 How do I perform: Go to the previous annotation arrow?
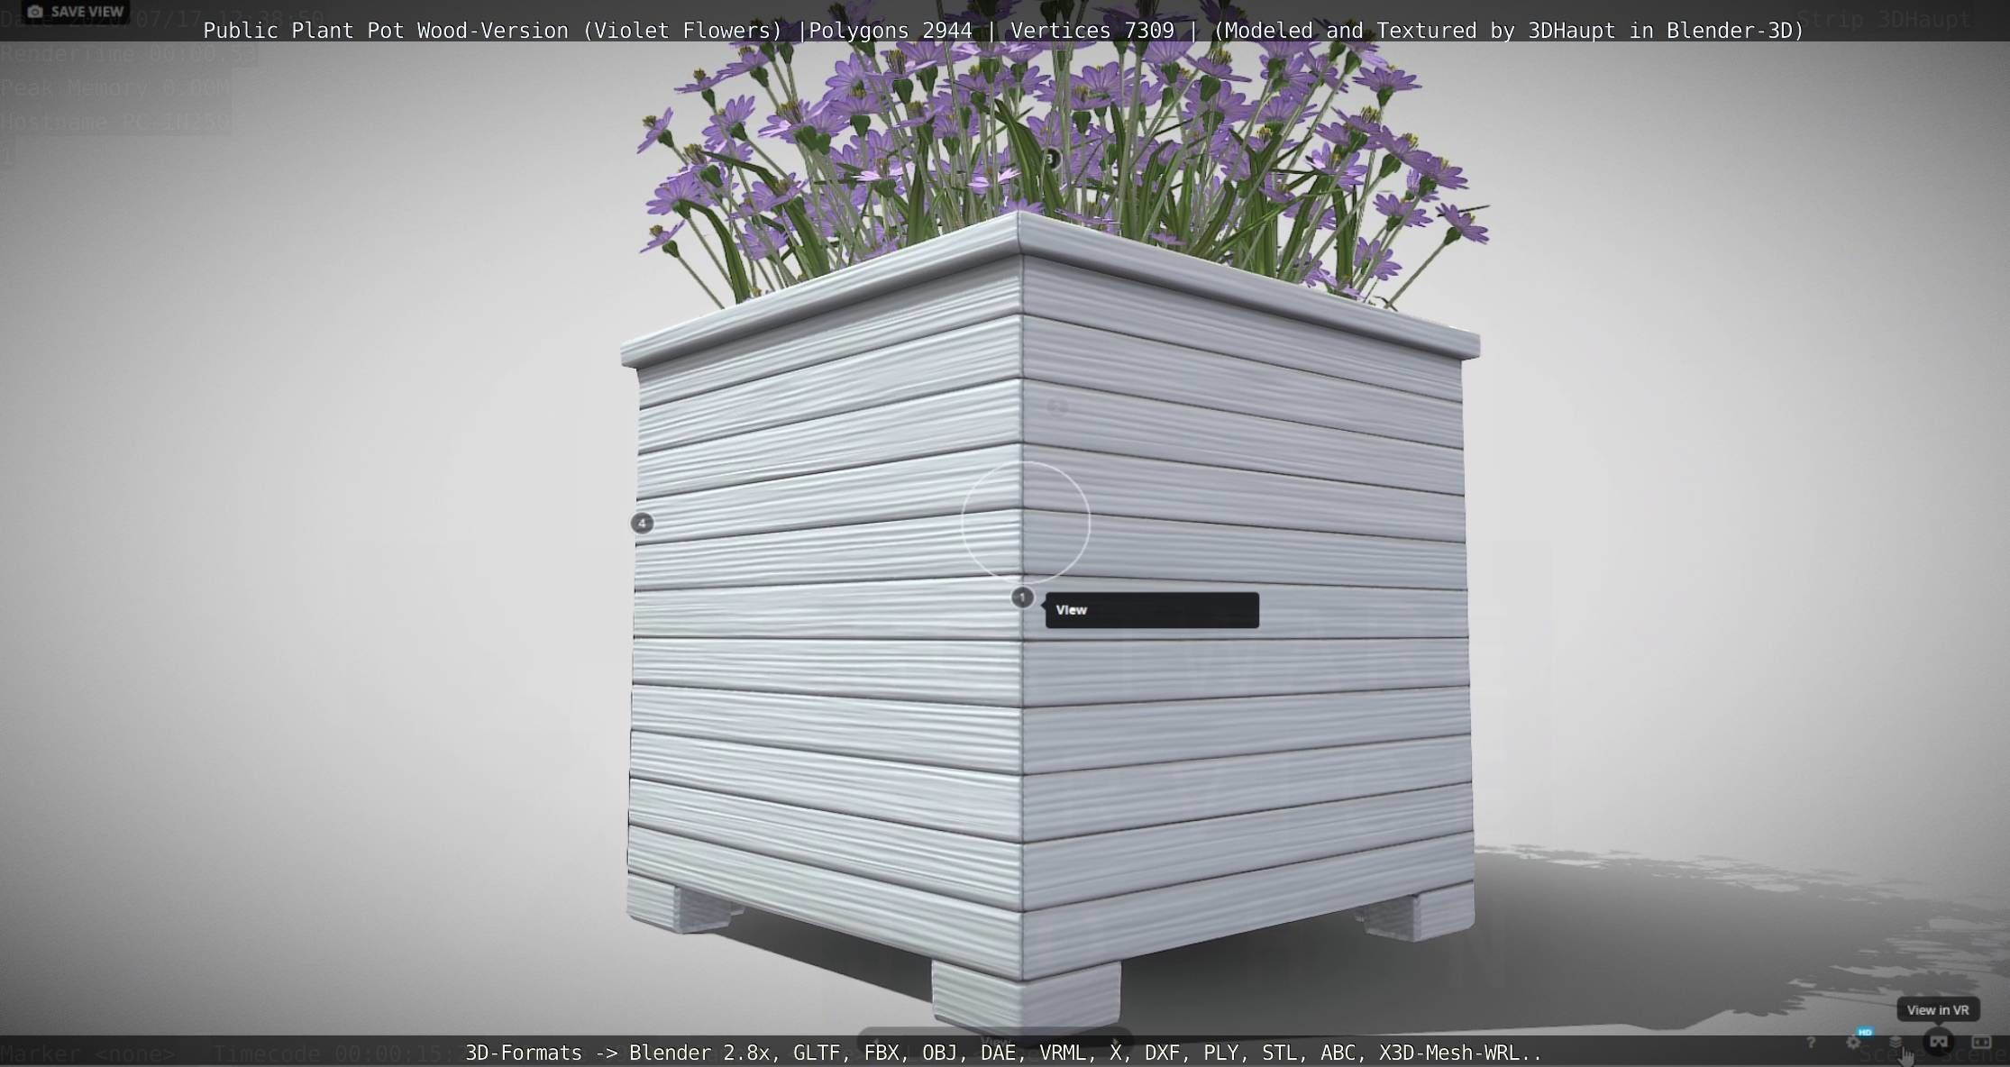876,1042
